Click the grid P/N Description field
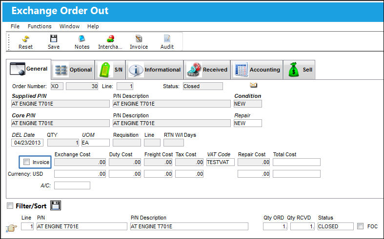The height and width of the screenshot is (239, 384). coord(189,226)
